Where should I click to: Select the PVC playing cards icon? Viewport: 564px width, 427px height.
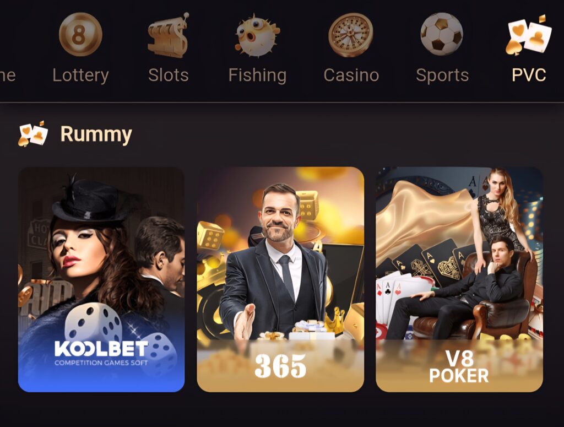528,35
